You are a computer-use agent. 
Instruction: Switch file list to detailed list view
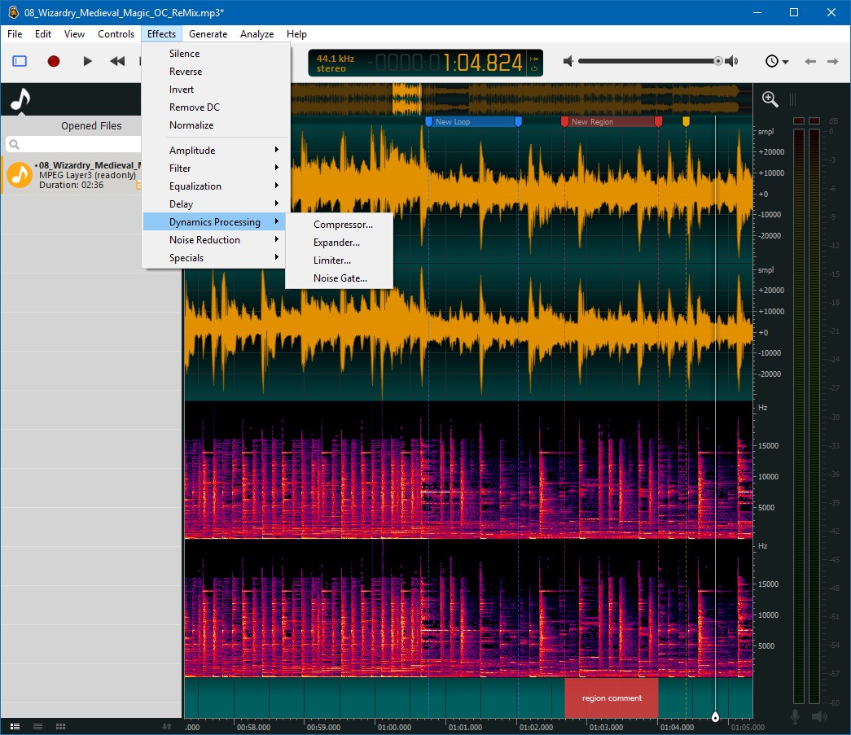pyautogui.click(x=15, y=726)
